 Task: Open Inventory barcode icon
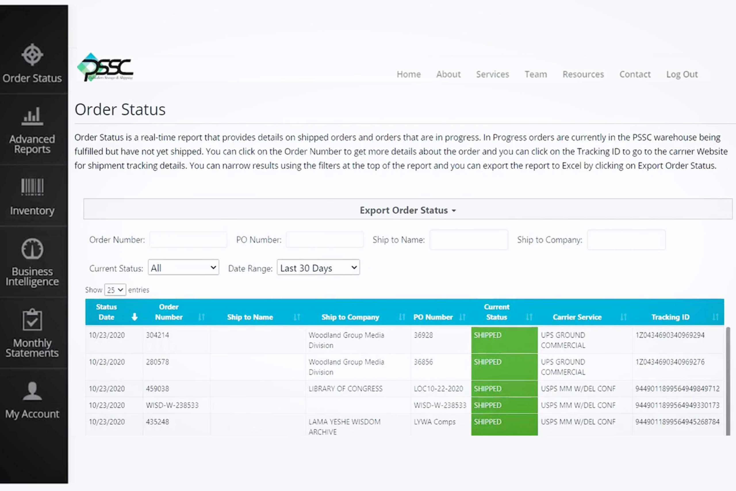pyautogui.click(x=32, y=187)
